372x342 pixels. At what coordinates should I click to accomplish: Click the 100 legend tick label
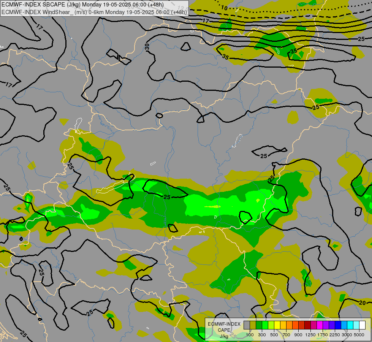(x=250, y=335)
